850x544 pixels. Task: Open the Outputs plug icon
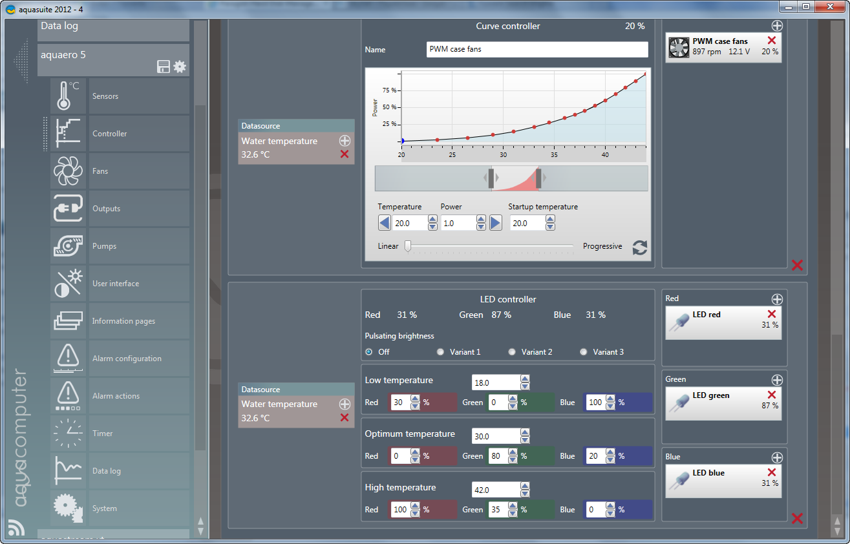[68, 209]
